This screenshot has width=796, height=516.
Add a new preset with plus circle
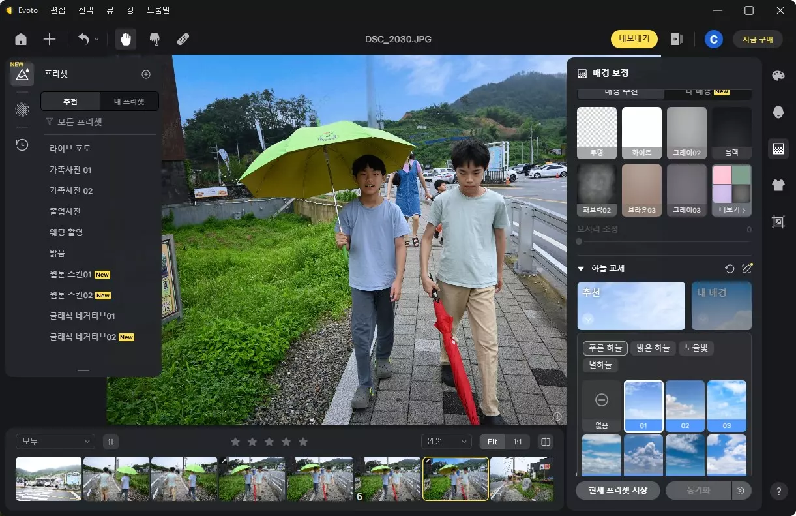146,74
